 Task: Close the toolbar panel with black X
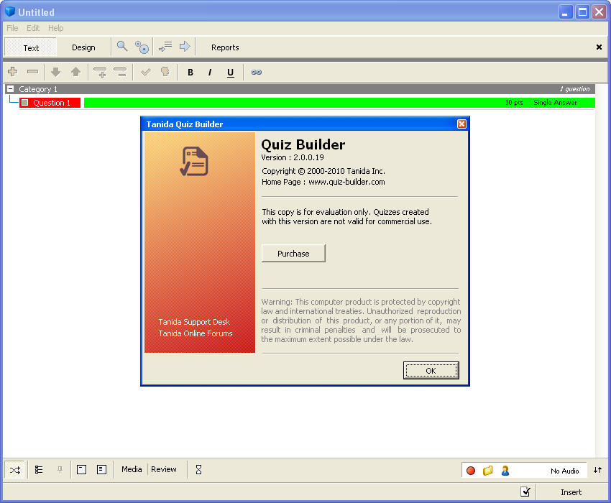[x=599, y=47]
